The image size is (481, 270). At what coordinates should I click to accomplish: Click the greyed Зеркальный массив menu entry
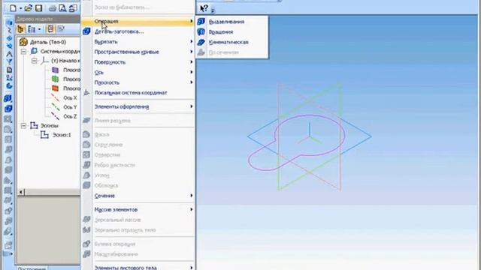[x=138, y=220]
